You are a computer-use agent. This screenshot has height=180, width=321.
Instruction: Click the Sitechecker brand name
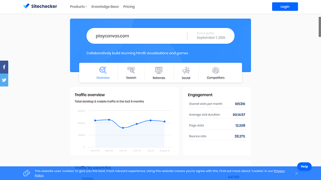[x=44, y=7]
